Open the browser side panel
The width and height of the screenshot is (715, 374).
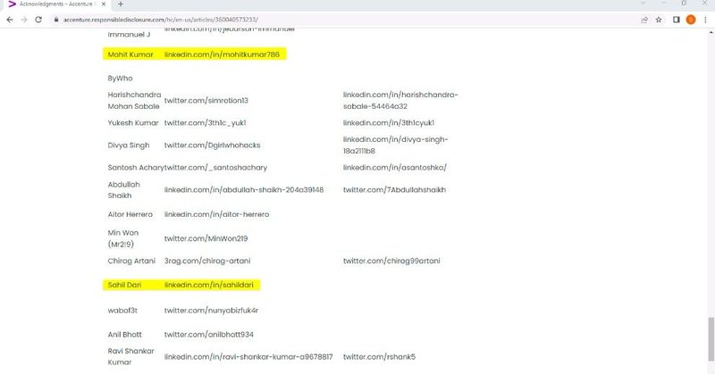pyautogui.click(x=677, y=20)
